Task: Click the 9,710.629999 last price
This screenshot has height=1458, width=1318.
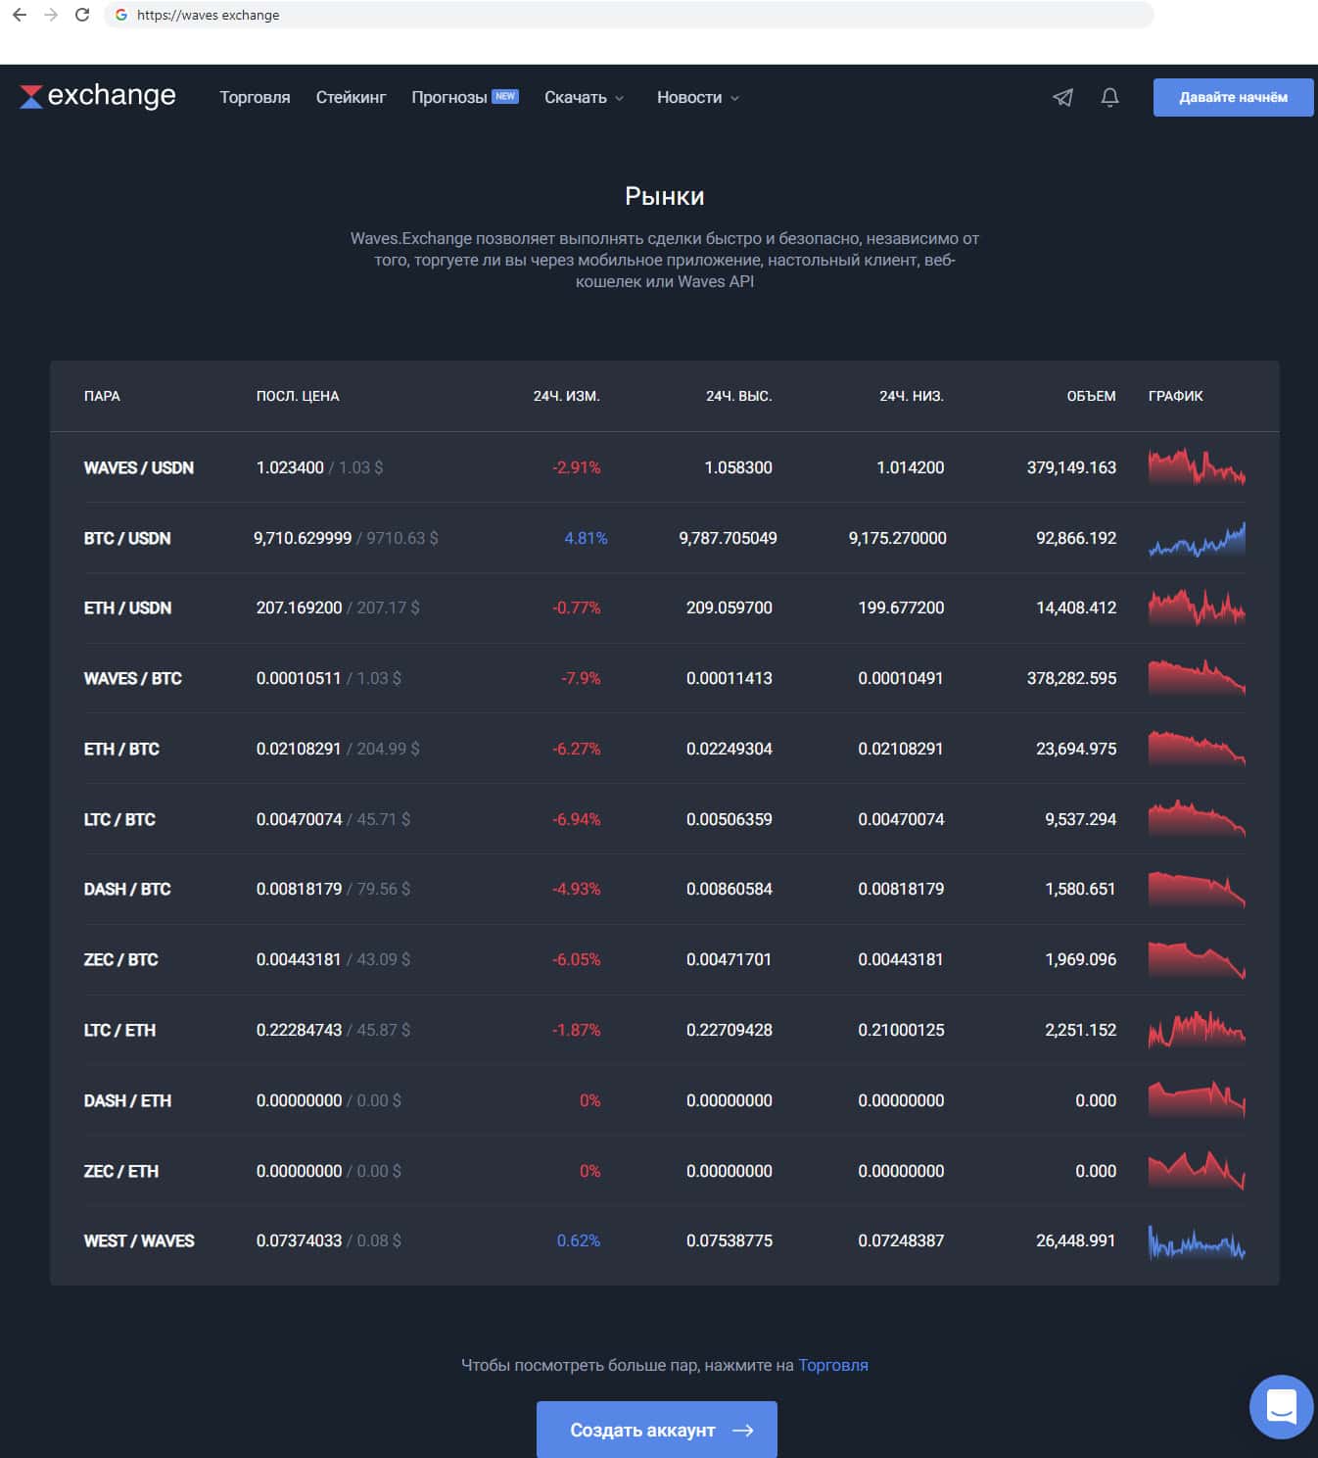Action: 303,538
